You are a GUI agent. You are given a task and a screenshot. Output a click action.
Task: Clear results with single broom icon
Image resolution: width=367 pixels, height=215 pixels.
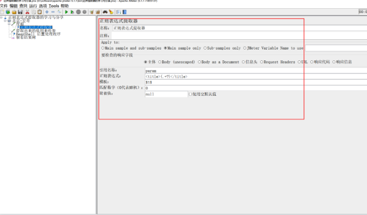point(92,12)
